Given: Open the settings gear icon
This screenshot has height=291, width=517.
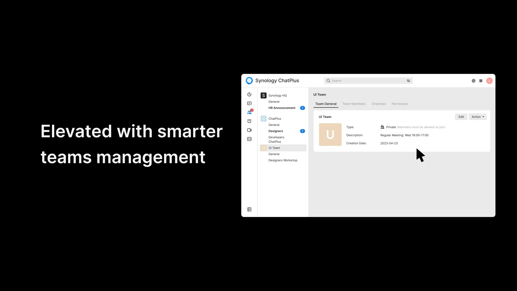Looking at the screenshot, I should 473,81.
